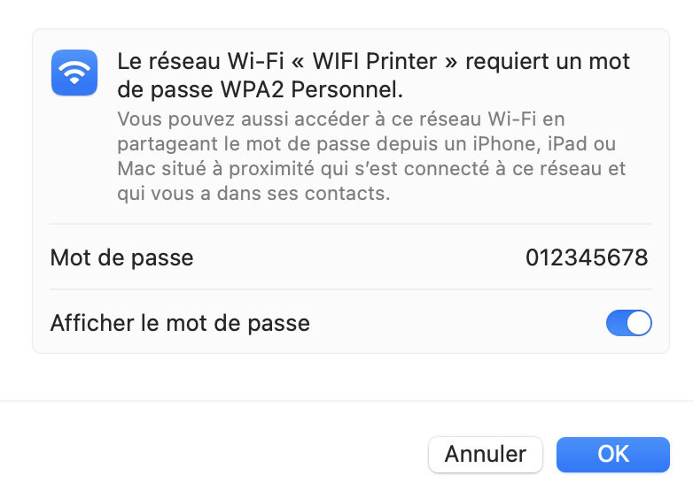Click the white arcs inside the Wi-Fi icon

pyautogui.click(x=74, y=72)
